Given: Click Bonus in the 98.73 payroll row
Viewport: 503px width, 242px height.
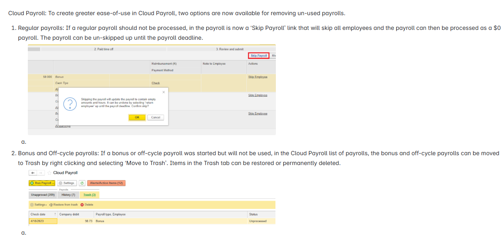Looking at the screenshot, I should (100, 221).
